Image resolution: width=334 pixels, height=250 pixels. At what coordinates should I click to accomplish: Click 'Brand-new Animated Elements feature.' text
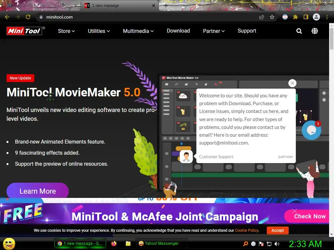(x=60, y=142)
